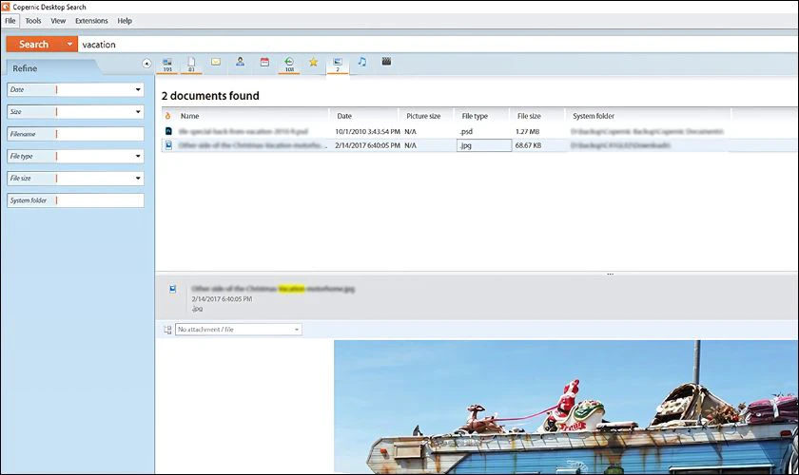Show browsing History results icon
Screen dimensions: 799x475
[x=289, y=65]
